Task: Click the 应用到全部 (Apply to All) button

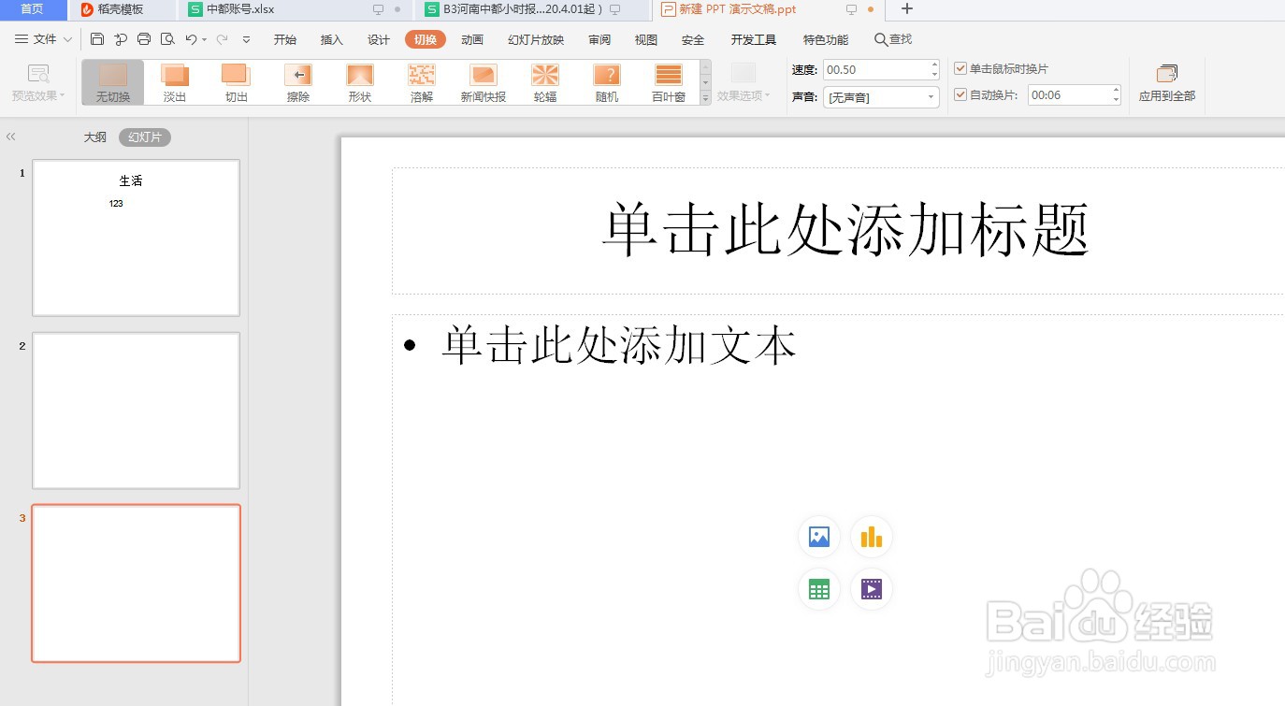Action: [x=1167, y=82]
